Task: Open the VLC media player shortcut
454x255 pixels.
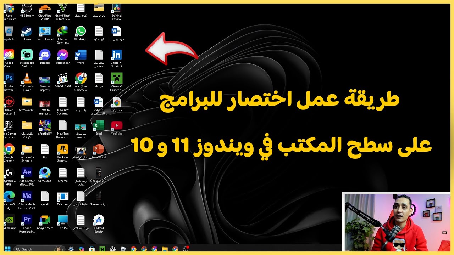Action: point(27,83)
